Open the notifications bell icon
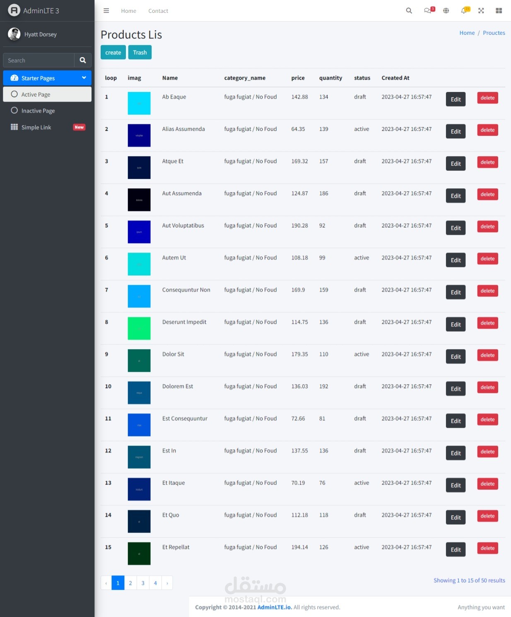The image size is (511, 617). click(x=464, y=11)
